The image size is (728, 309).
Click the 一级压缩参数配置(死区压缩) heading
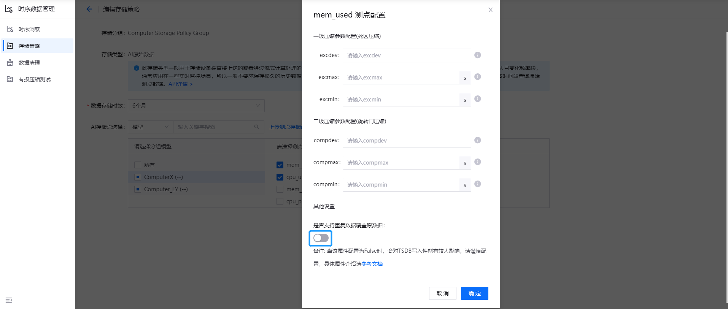pyautogui.click(x=347, y=36)
